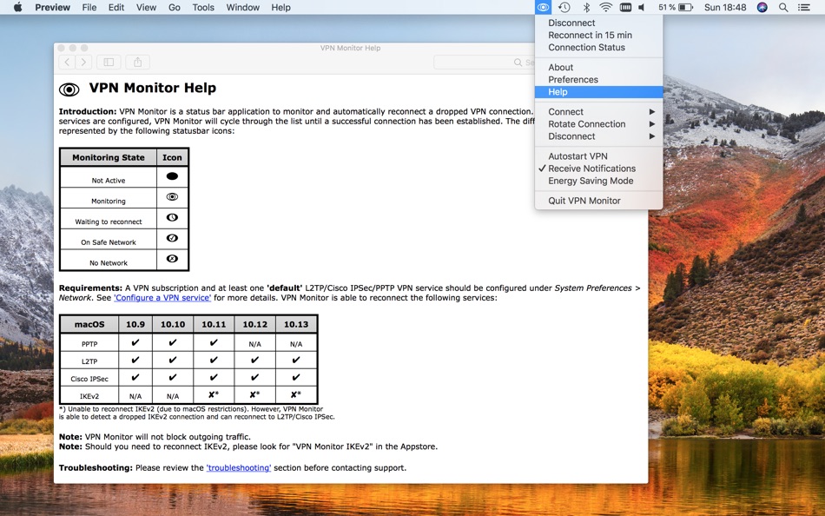Image resolution: width=825 pixels, height=516 pixels.
Task: Open the View menu
Action: (146, 7)
